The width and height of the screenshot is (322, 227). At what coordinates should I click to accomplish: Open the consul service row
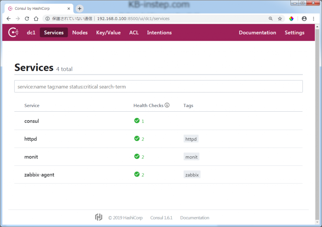pyautogui.click(x=158, y=121)
